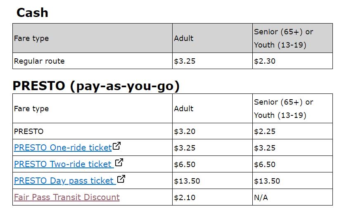
Task: Click the Adult header in PRESTO table
Action: pyautogui.click(x=184, y=109)
